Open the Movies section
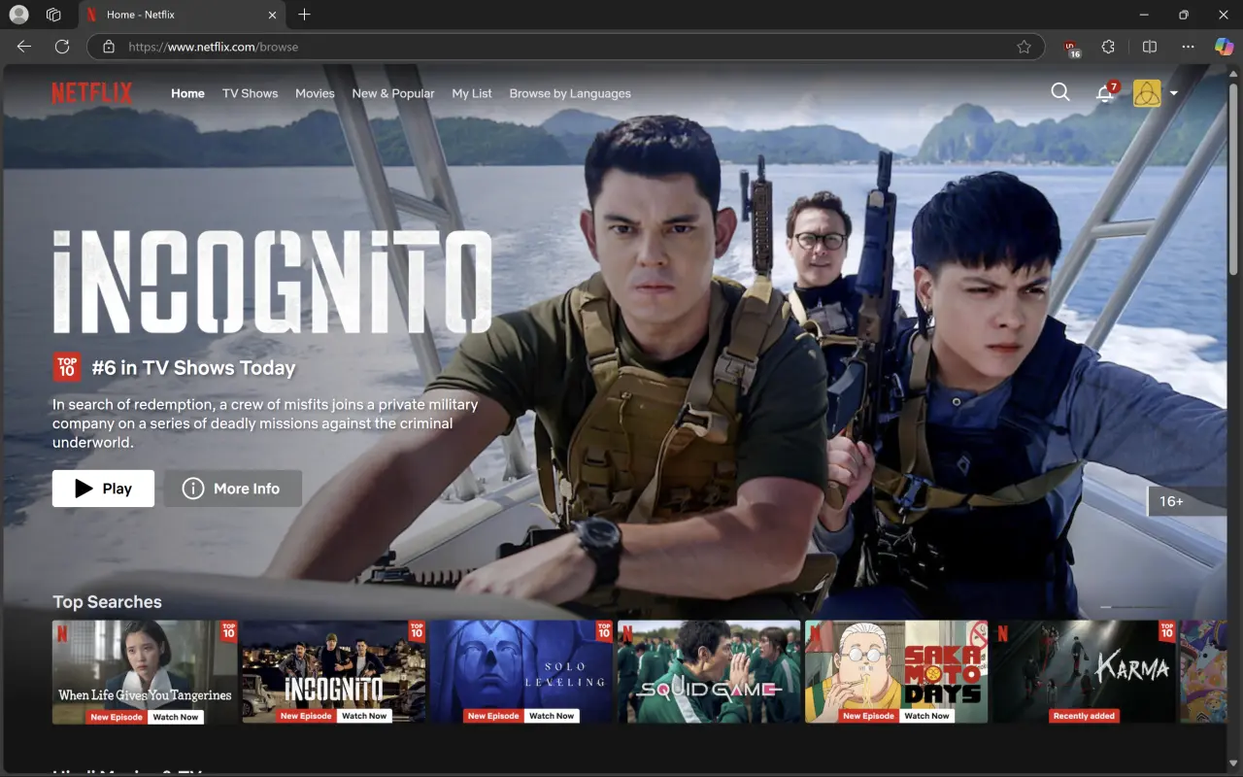The image size is (1243, 777). click(315, 93)
